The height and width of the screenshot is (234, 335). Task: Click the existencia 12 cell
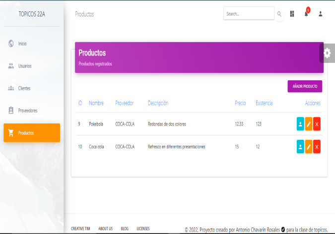tap(258, 147)
